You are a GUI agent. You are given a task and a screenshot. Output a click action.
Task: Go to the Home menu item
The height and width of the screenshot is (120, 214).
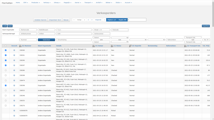[x=18, y=3]
